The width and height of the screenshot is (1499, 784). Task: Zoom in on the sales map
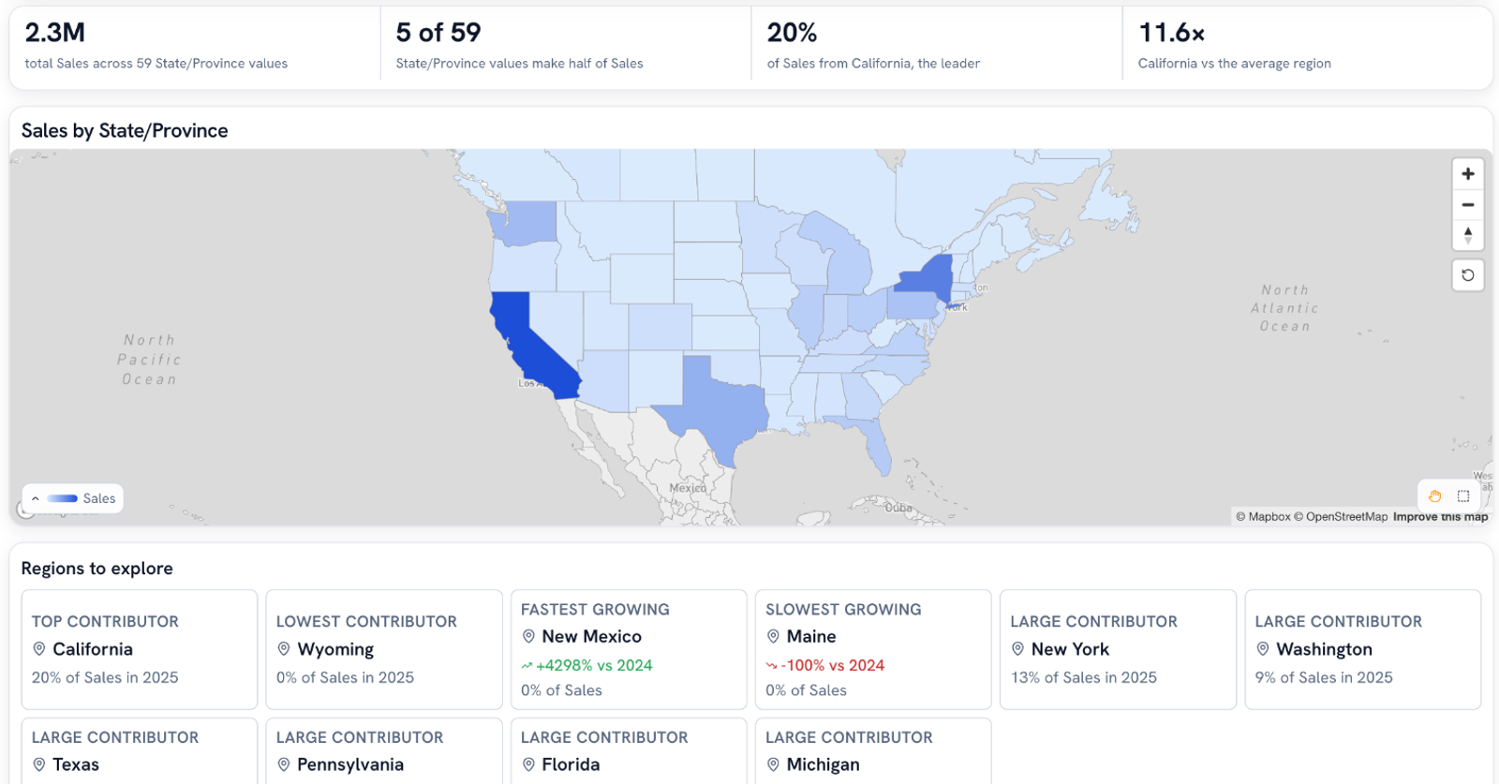[x=1468, y=174]
